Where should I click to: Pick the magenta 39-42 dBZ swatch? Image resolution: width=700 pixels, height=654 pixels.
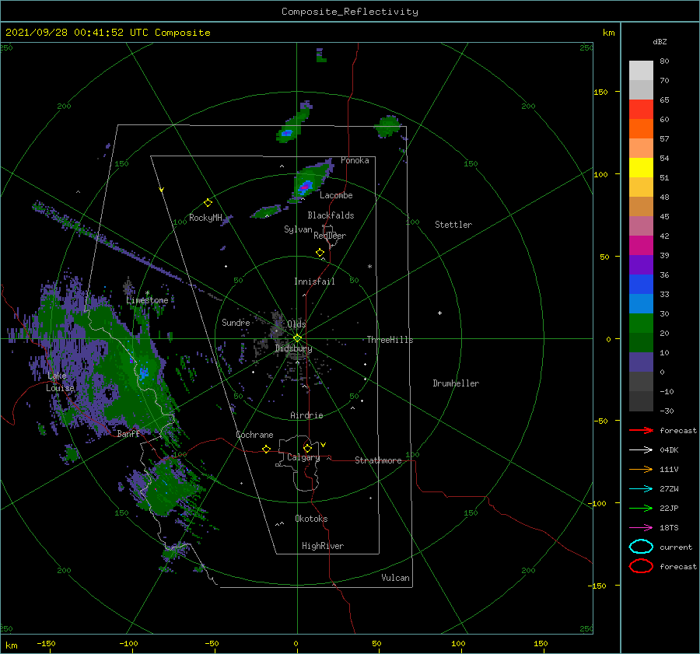(641, 246)
